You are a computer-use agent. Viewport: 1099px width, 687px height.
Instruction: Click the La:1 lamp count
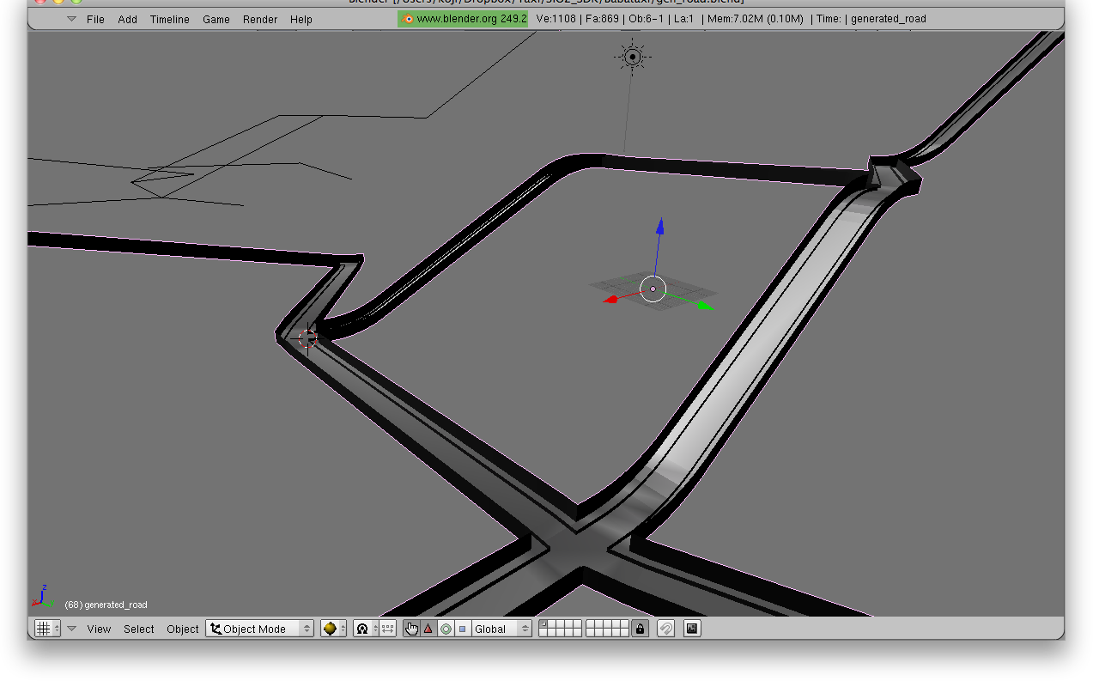685,19
